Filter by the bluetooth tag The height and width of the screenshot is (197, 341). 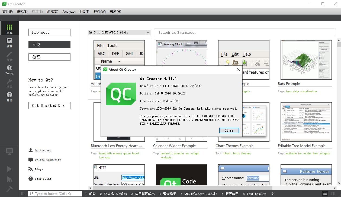105,153
